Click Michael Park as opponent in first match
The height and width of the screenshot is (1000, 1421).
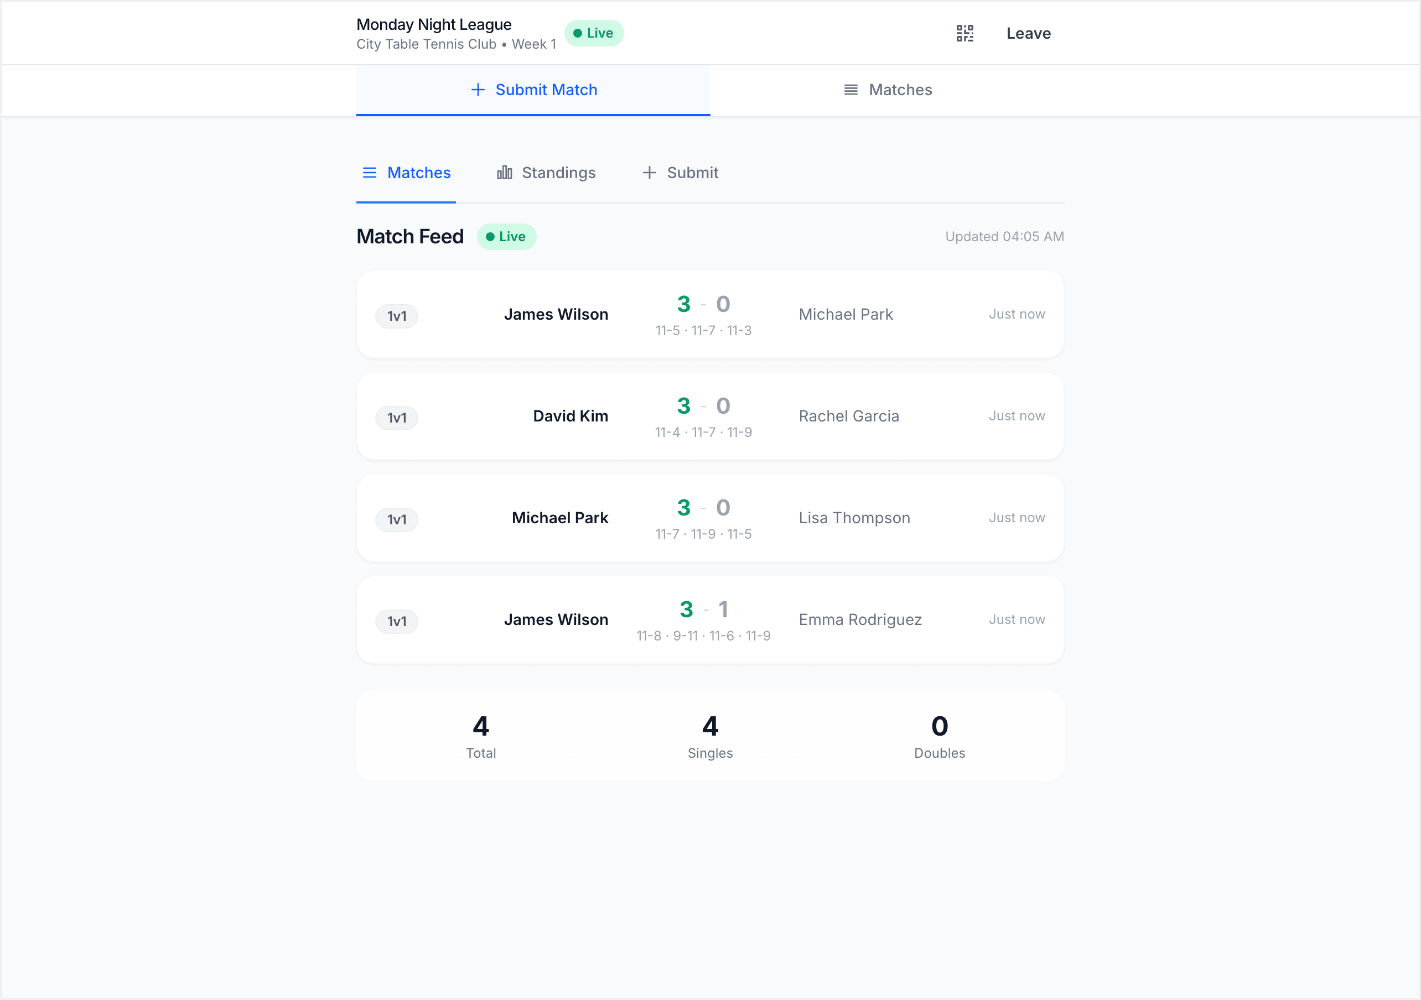click(x=846, y=314)
